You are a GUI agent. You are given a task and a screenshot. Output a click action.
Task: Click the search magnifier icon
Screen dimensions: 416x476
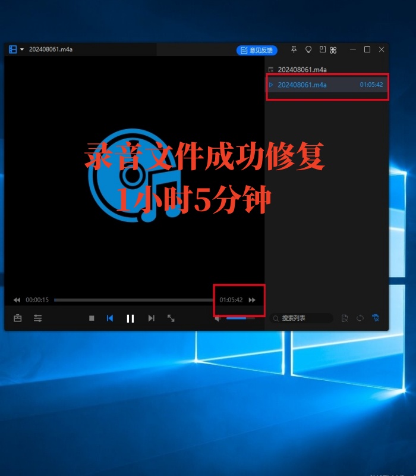coord(276,318)
